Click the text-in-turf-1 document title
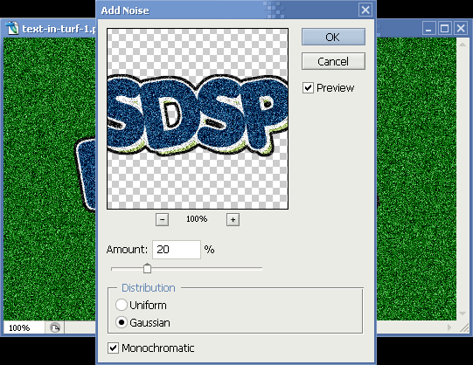This screenshot has width=473, height=365. 59,29
